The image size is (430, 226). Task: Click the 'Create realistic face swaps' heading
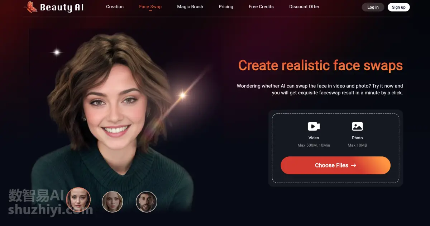click(x=320, y=66)
